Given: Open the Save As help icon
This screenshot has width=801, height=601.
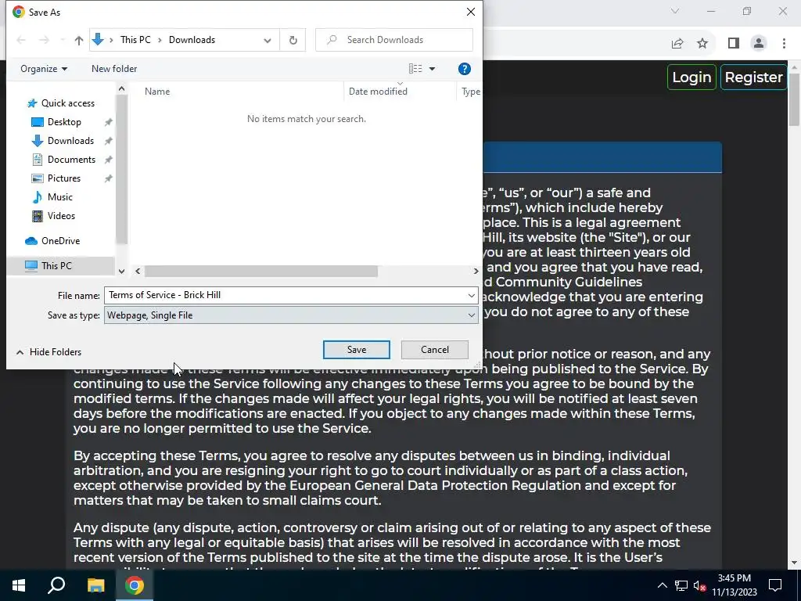Looking at the screenshot, I should (x=465, y=69).
